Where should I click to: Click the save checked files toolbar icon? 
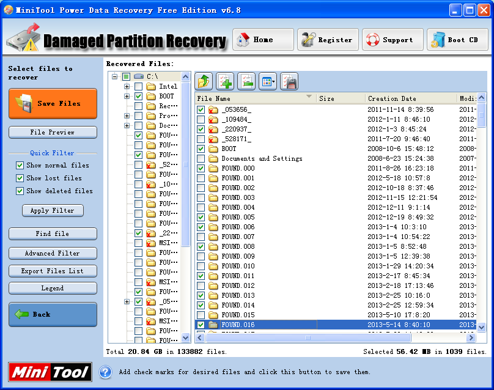tap(289, 81)
